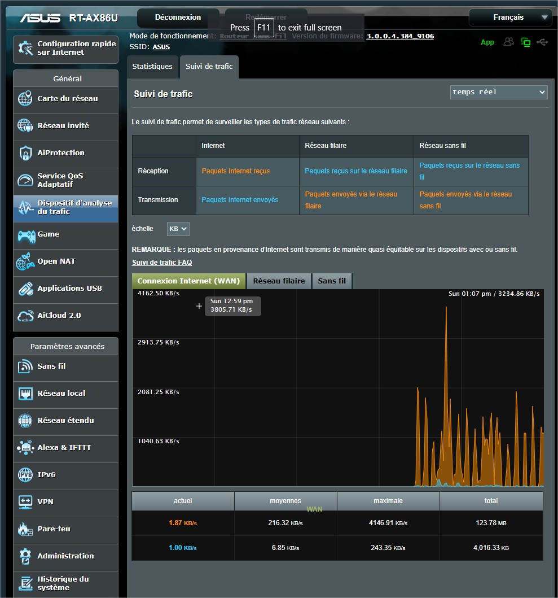Click Paquets reçus sur le réseau filaire
The width and height of the screenshot is (558, 598).
click(x=356, y=171)
